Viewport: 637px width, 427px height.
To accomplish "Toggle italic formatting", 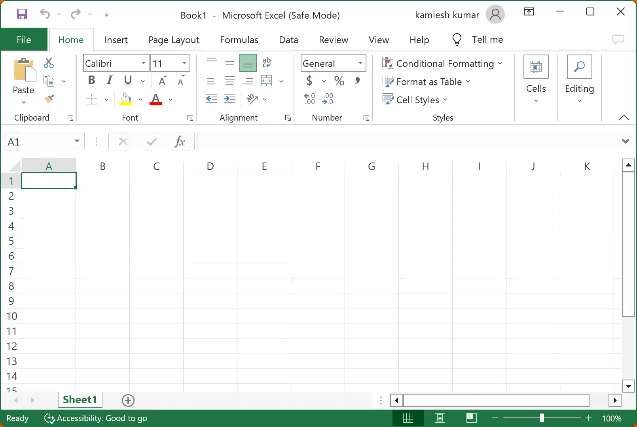I will [109, 80].
